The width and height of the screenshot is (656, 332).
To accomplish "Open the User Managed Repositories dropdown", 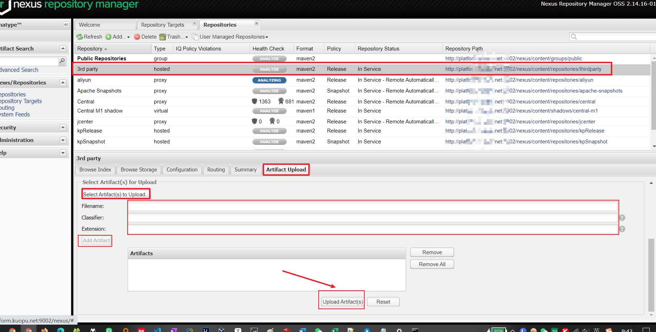I will pyautogui.click(x=230, y=37).
